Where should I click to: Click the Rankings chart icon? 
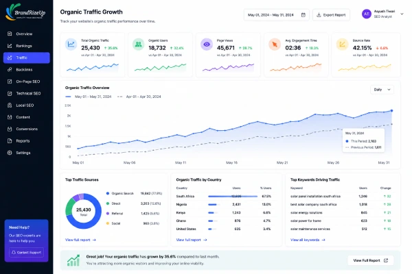[10, 46]
